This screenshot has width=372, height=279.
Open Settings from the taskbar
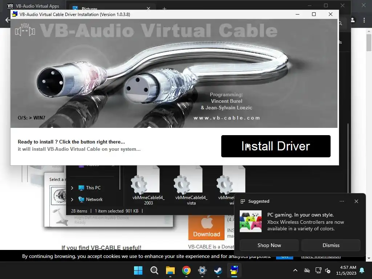pyautogui.click(x=202, y=270)
